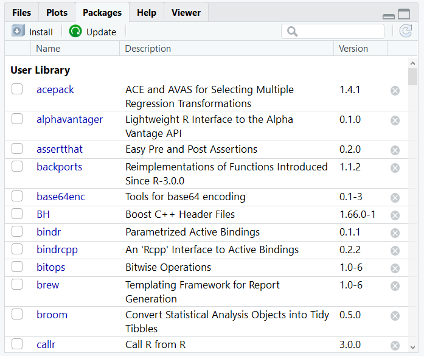This screenshot has width=424, height=356.
Task: Load the alphavantager package checkbox
Action: click(x=17, y=119)
